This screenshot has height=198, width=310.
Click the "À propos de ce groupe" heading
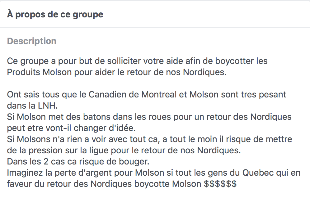55,14
